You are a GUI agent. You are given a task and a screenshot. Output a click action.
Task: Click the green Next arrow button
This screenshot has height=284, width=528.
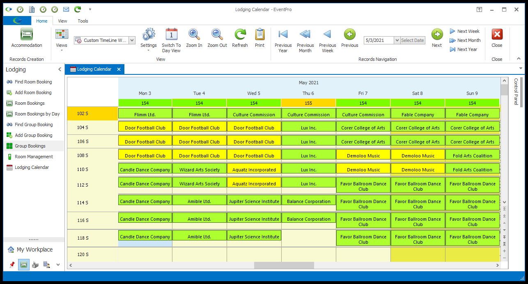[437, 34]
